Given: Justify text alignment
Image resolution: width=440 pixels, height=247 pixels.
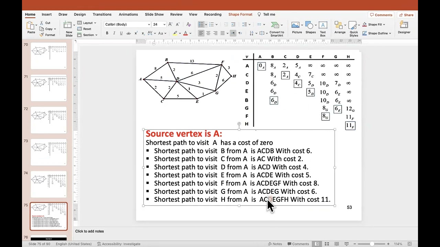Looking at the screenshot, I should (x=222, y=33).
